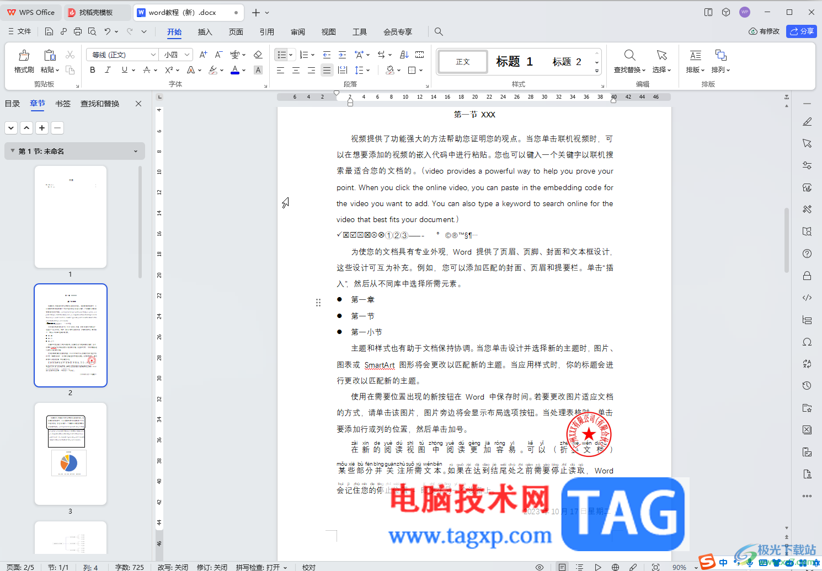This screenshot has height=571, width=822.
Task: Click the three-dots more icon in right sidebar
Action: click(x=807, y=495)
